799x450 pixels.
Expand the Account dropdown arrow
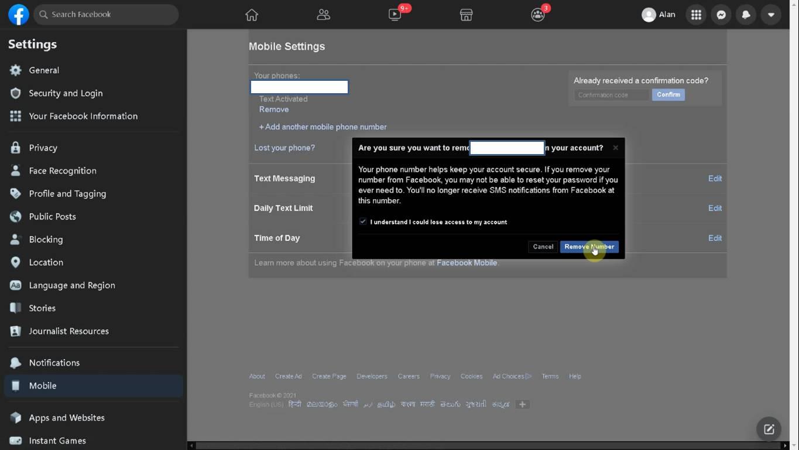[771, 15]
